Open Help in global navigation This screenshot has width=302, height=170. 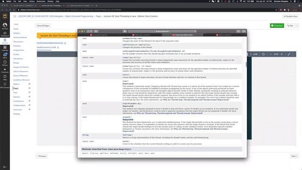[x=5, y=77]
